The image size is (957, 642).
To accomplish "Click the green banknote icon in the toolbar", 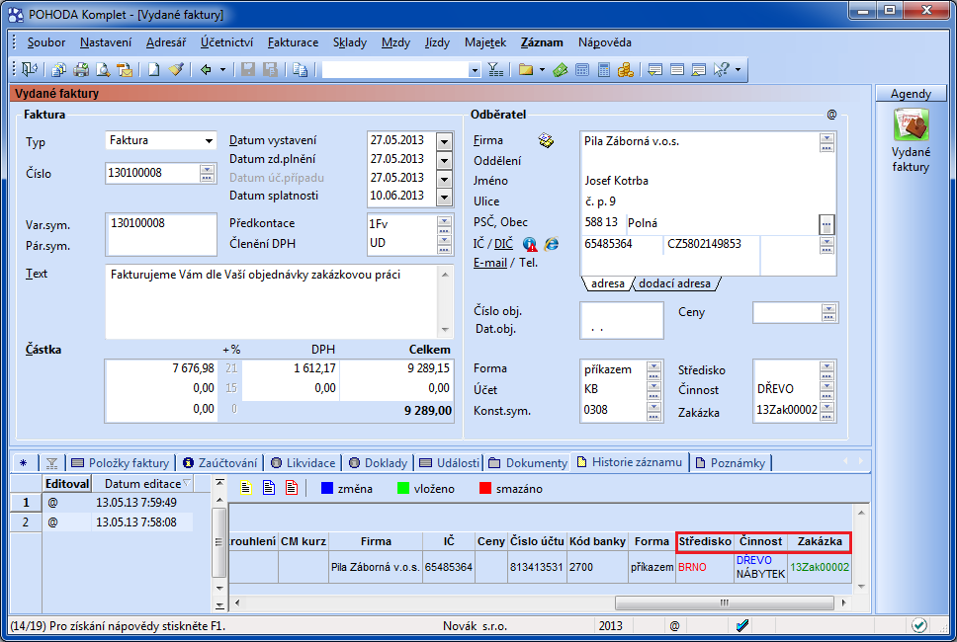I will pyautogui.click(x=561, y=69).
